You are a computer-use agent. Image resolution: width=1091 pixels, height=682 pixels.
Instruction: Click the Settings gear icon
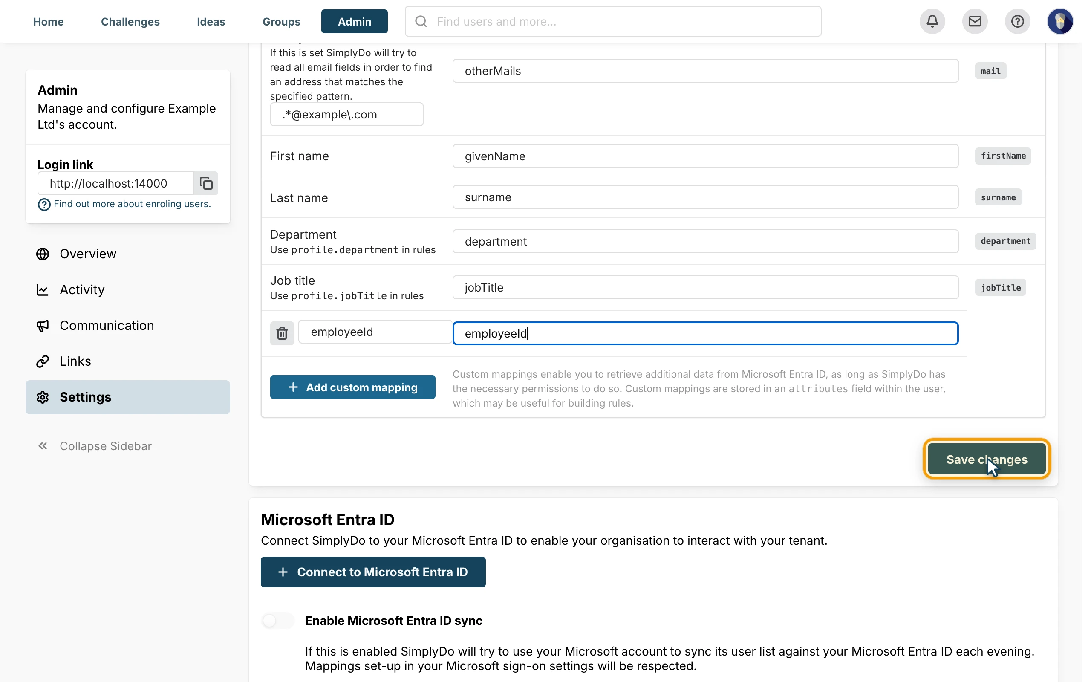[43, 397]
